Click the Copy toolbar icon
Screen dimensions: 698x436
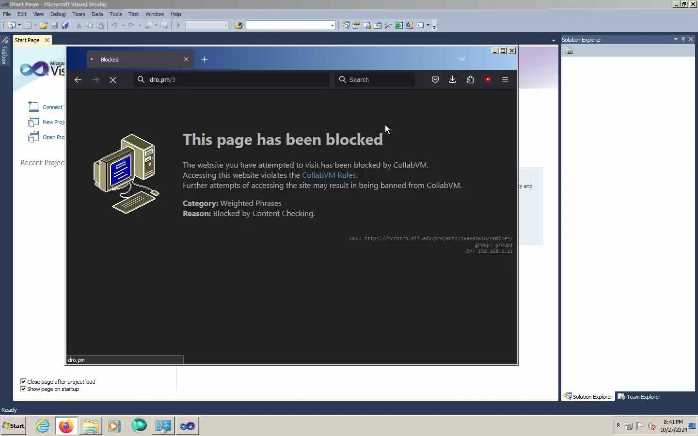(90, 25)
